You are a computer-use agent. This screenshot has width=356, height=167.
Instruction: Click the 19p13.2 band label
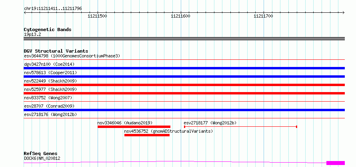pos(32,35)
